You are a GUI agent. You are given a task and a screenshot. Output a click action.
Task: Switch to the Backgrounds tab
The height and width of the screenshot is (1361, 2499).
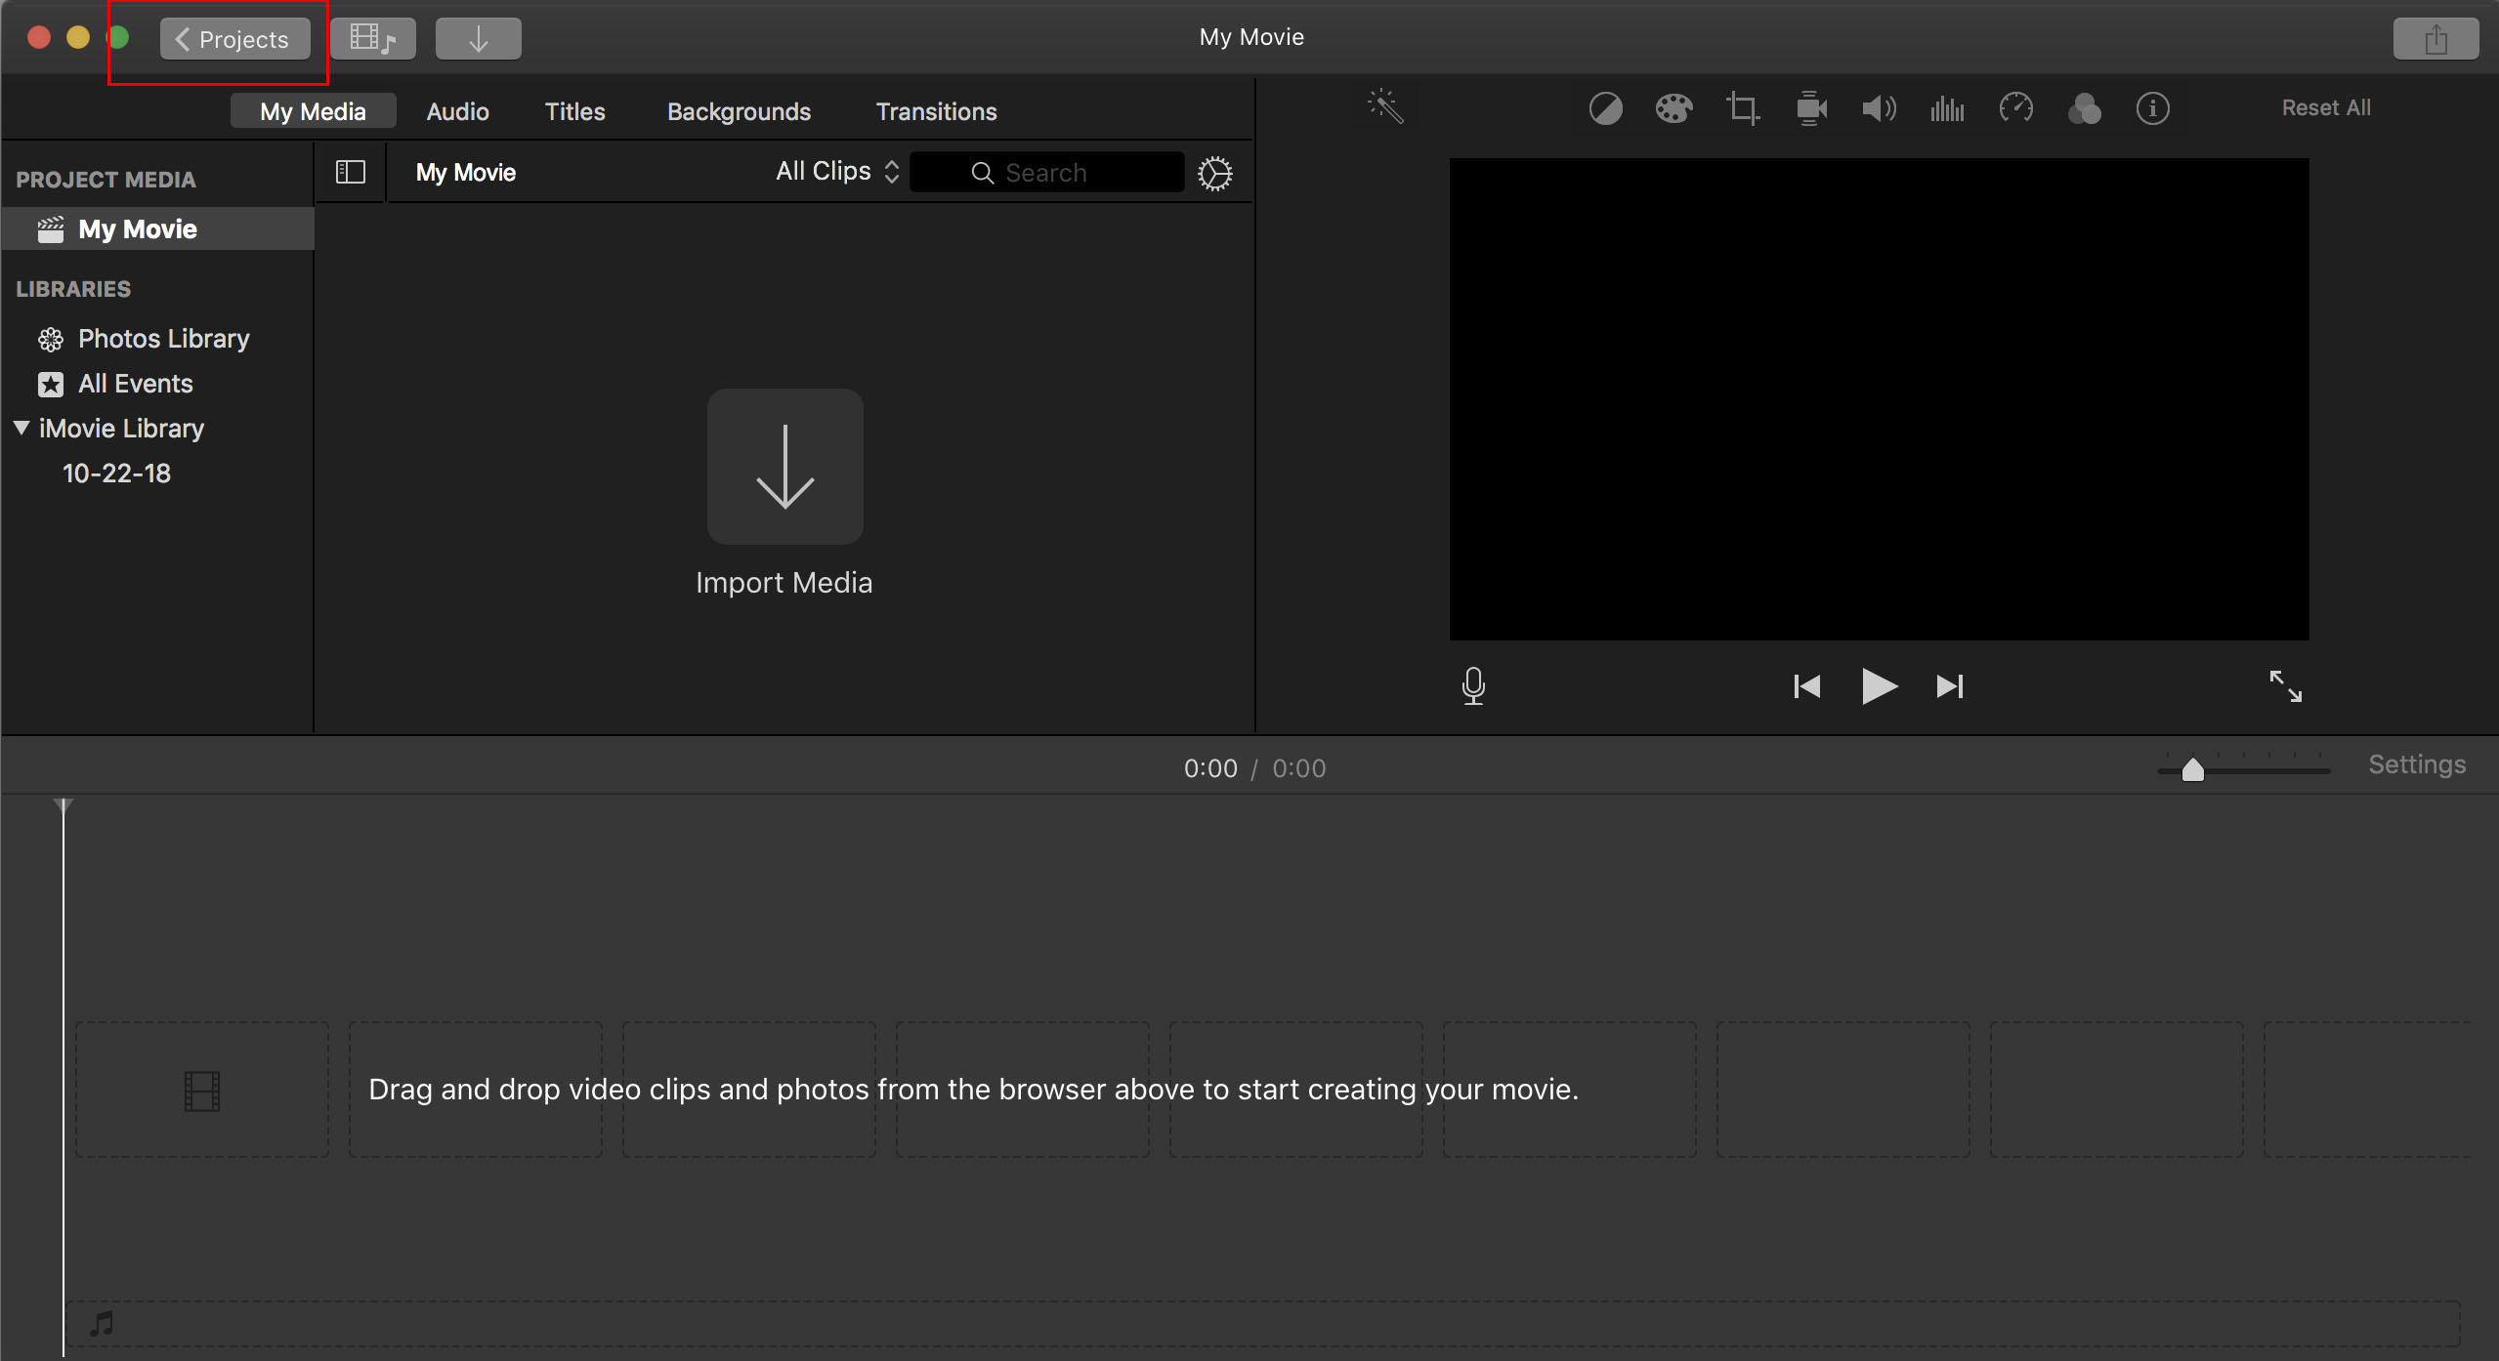(x=739, y=111)
